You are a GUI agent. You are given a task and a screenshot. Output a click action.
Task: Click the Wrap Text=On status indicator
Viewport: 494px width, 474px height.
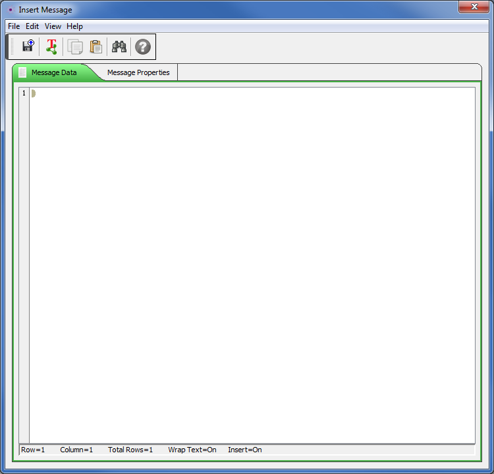pyautogui.click(x=192, y=450)
